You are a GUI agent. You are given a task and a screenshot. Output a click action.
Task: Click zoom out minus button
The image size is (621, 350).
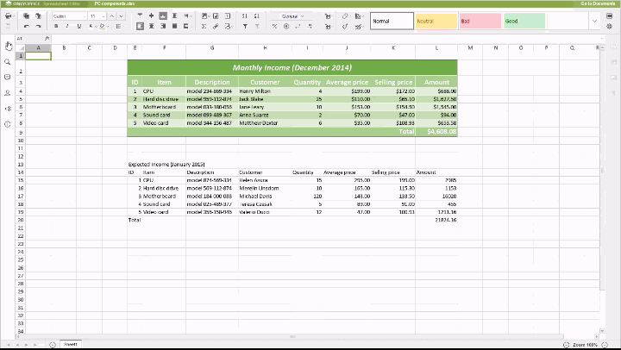point(566,345)
